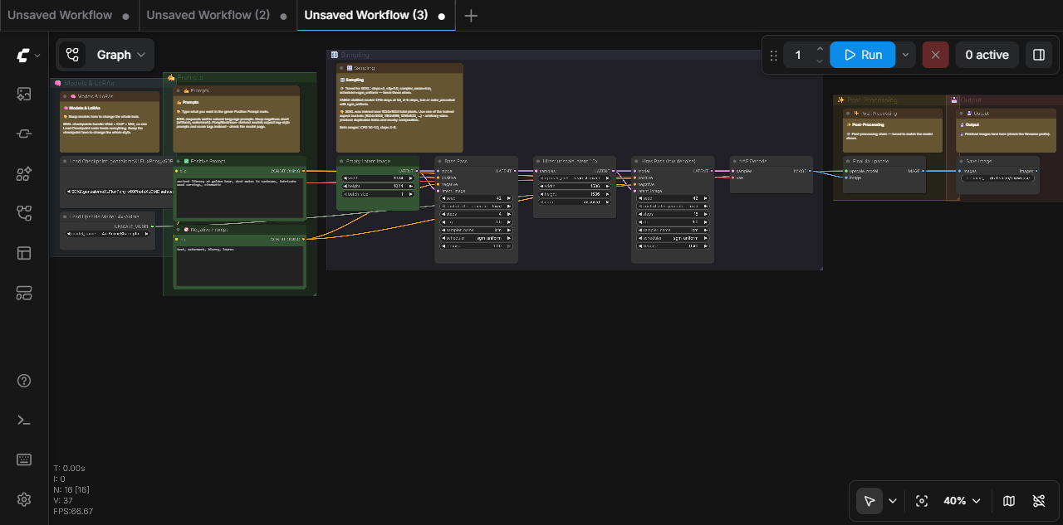1063x525 pixels.
Task: Expand the cursor mode chevron dropdown
Action: [893, 501]
